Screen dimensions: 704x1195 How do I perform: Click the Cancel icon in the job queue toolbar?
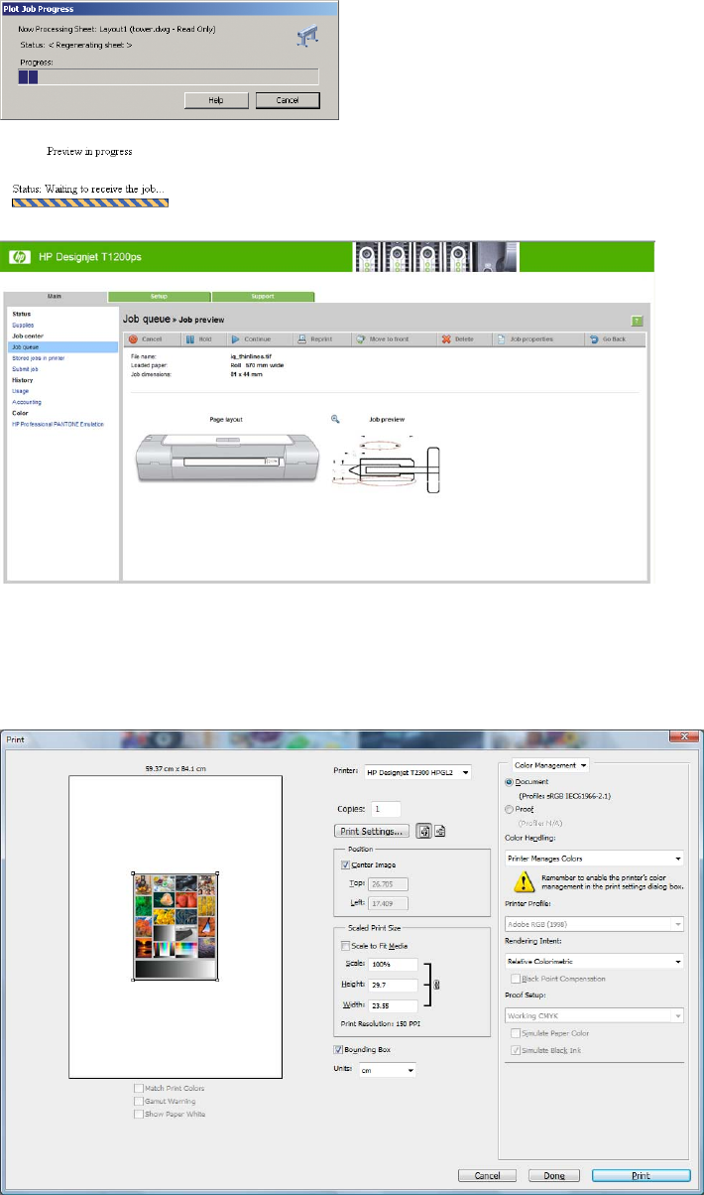(x=133, y=339)
